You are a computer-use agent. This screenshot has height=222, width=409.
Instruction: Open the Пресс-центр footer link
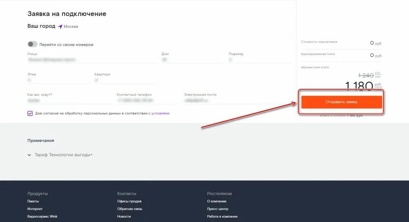(x=218, y=209)
